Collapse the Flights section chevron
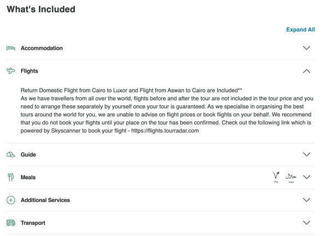The width and height of the screenshot is (328, 236). coord(307,71)
